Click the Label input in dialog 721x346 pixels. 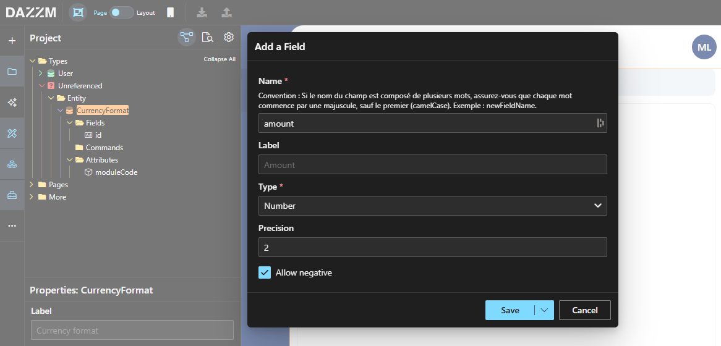pos(433,164)
